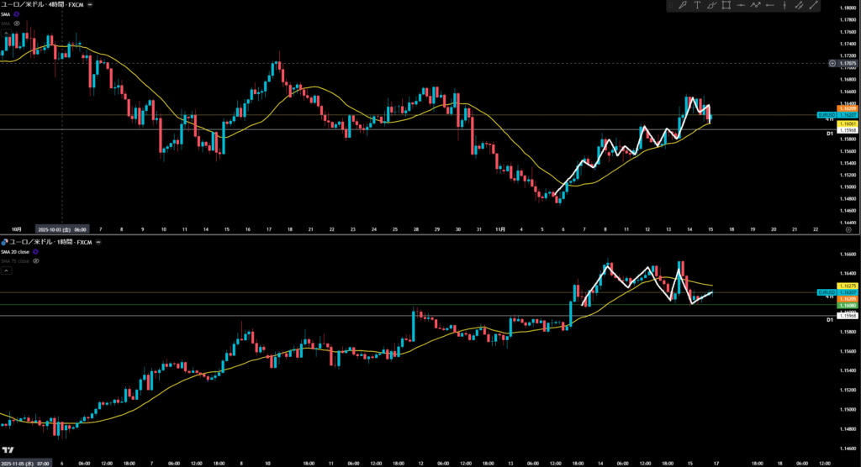Click the SMA 20 close indicator label
The height and width of the screenshot is (467, 861).
(17, 252)
